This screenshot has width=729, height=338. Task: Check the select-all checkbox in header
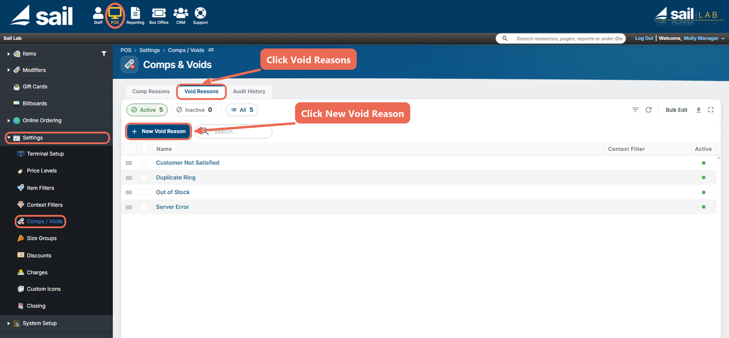coord(144,149)
